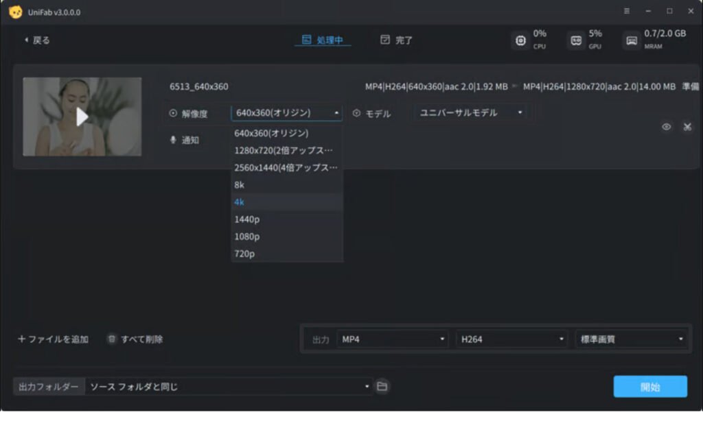
Task: Select the scissors trim icon
Action: pyautogui.click(x=687, y=127)
